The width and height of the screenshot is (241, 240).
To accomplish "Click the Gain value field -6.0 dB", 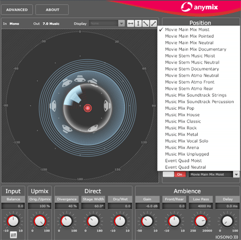I will click(147, 206).
